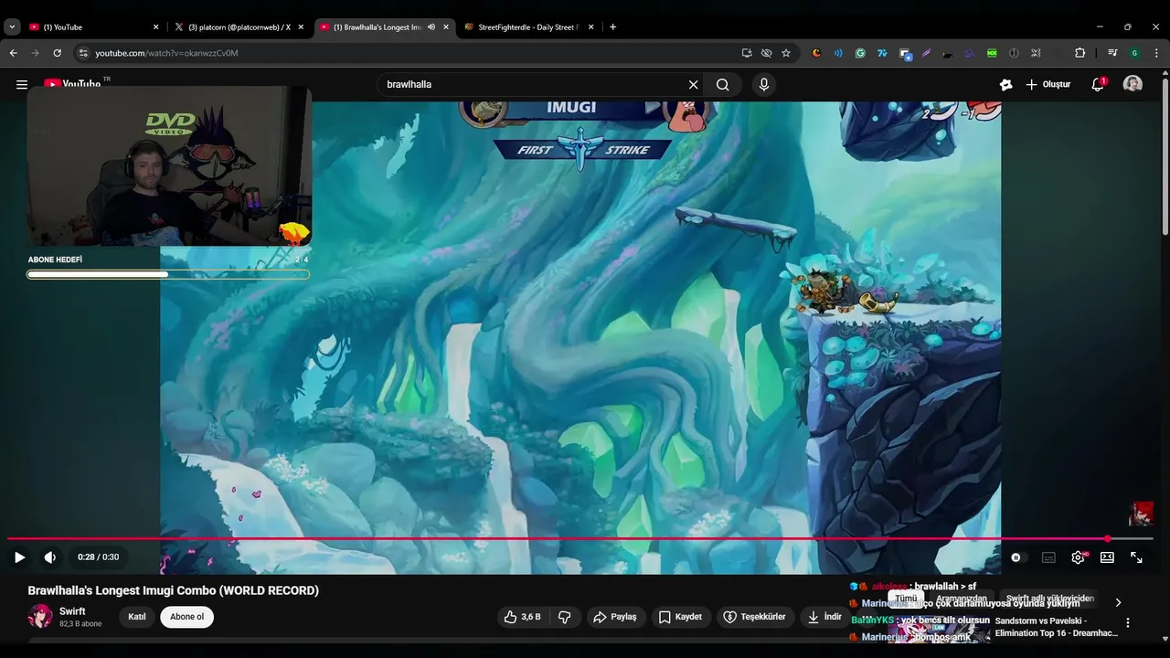The height and width of the screenshot is (658, 1170).
Task: Mute audio on the Brawlhalla tab
Action: click(431, 27)
